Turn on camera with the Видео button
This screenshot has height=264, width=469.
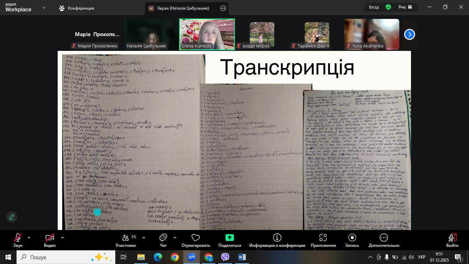click(x=50, y=240)
